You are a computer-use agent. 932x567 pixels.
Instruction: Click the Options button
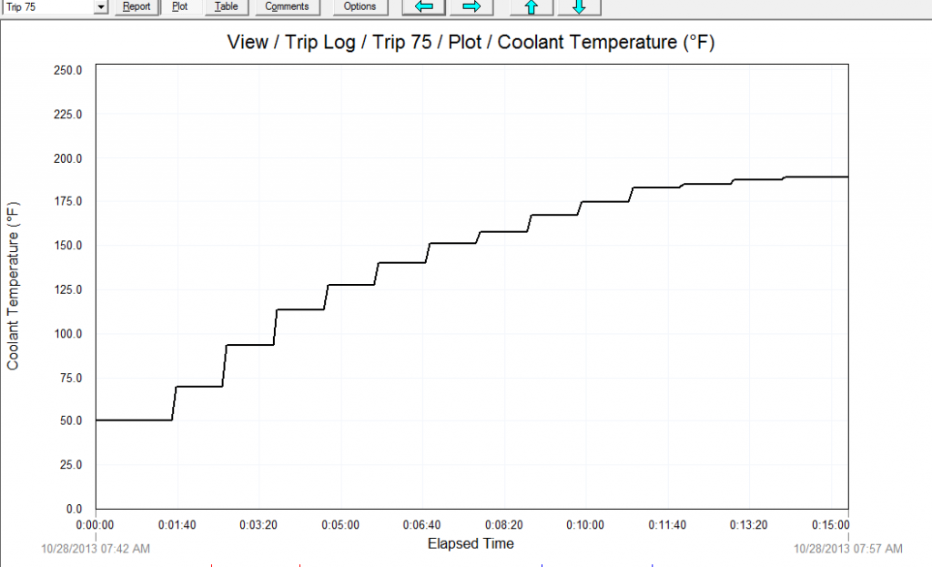point(360,7)
